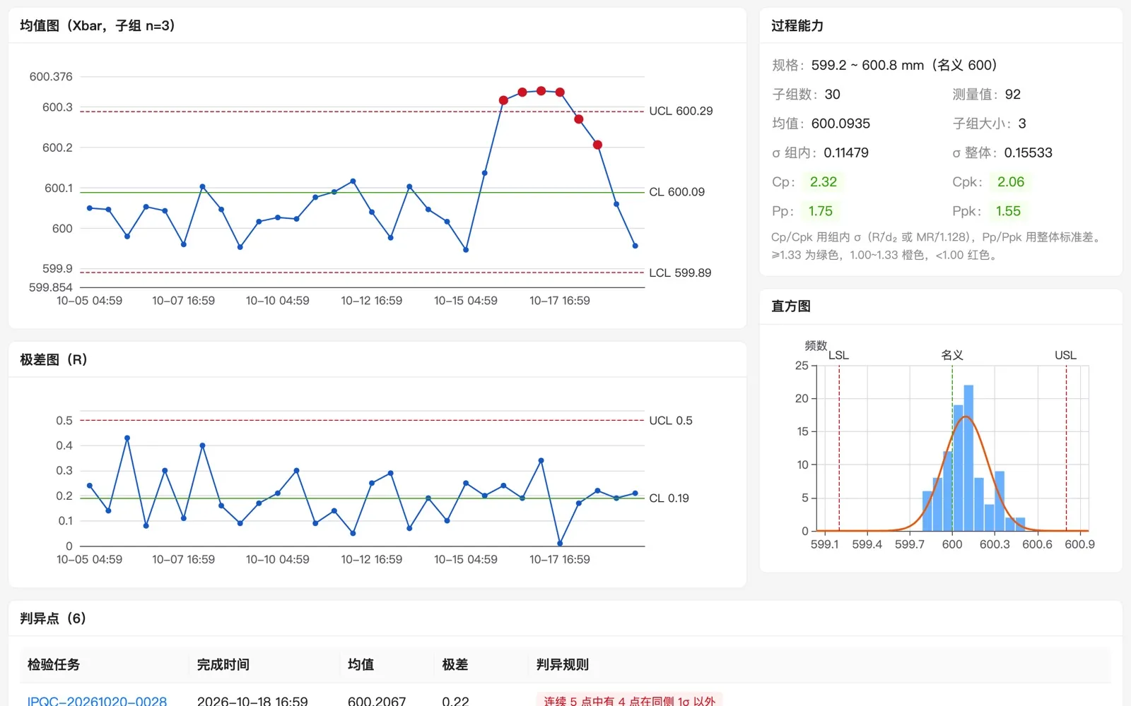
Task: Click the 判异规则 column header
Action: click(x=563, y=664)
